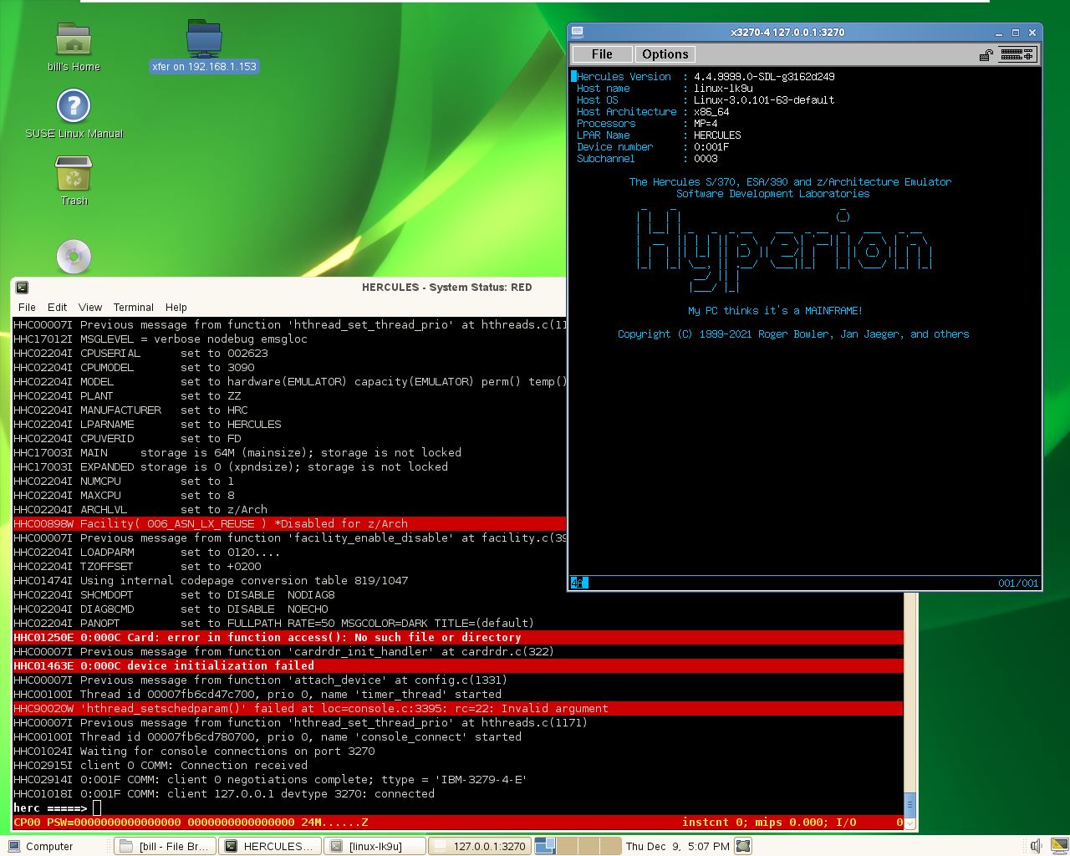
Task: Open the Help menu in the HERCULES window
Action: (x=176, y=307)
